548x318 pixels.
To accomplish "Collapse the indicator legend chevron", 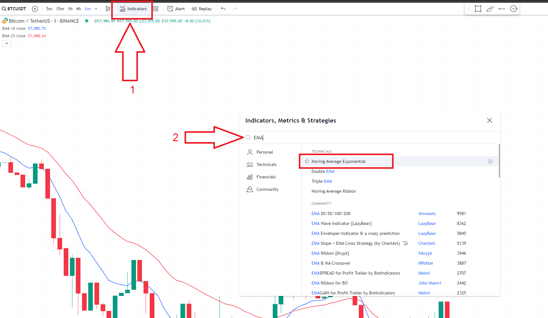I will tap(7, 43).
